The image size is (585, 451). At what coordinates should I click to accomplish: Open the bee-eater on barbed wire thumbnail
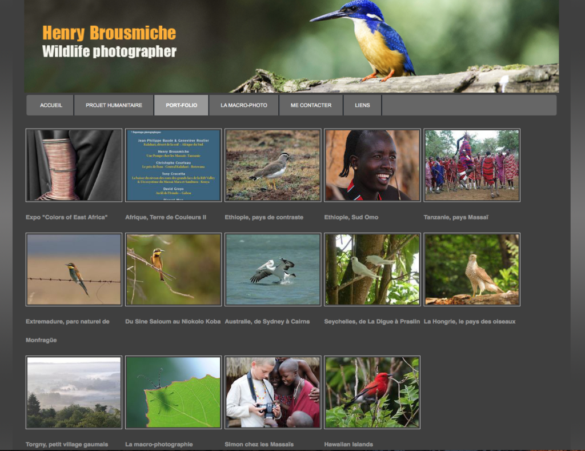point(74,269)
